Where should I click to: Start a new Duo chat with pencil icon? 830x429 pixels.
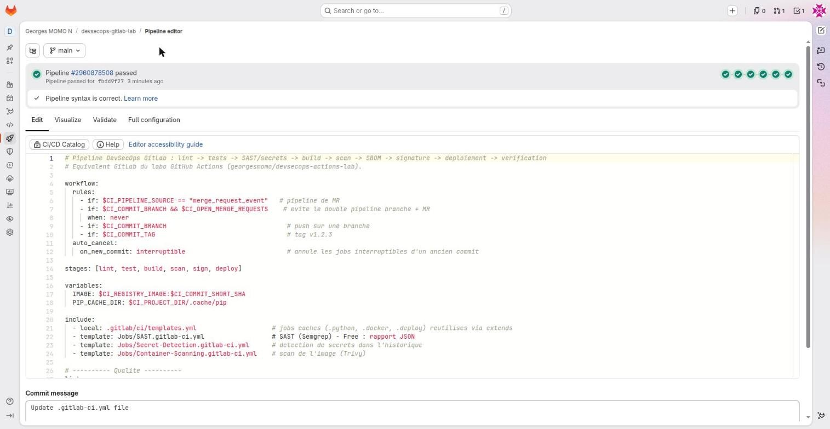point(821,31)
